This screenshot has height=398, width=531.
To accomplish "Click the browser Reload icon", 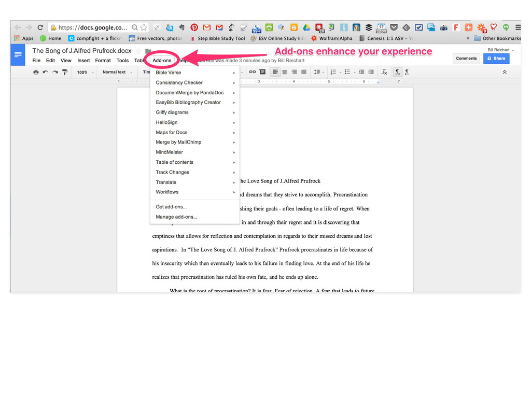I will click(40, 27).
